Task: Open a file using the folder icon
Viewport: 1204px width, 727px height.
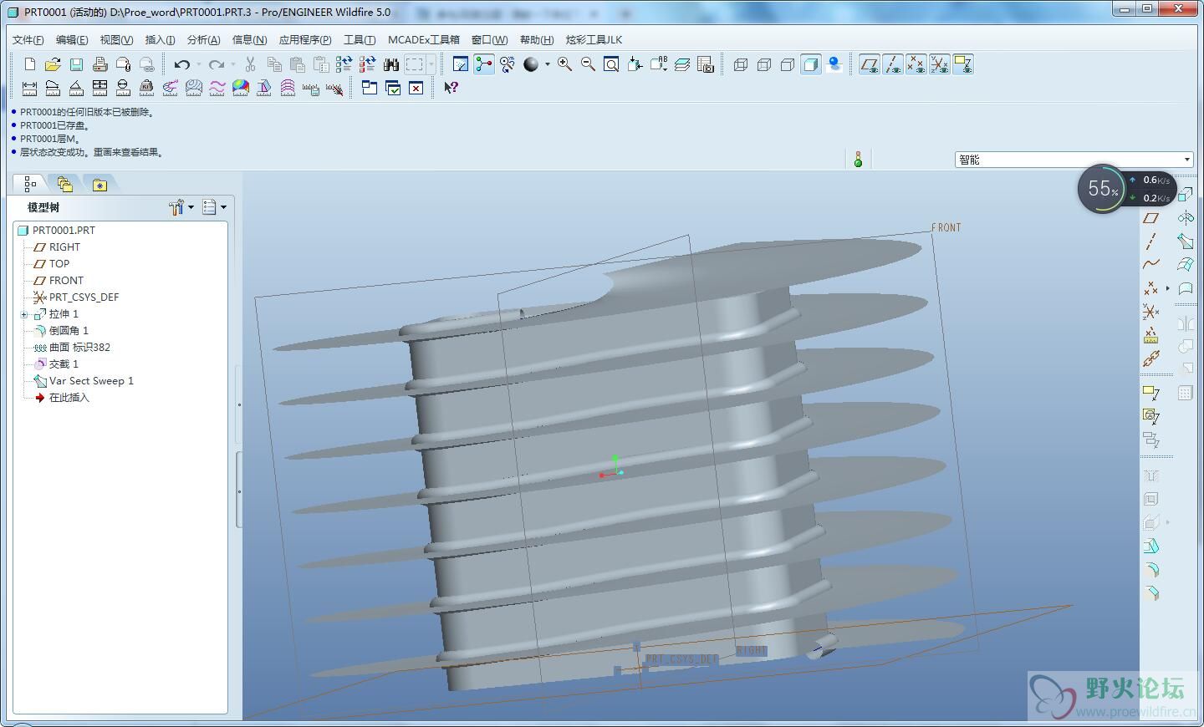Action: [x=53, y=64]
